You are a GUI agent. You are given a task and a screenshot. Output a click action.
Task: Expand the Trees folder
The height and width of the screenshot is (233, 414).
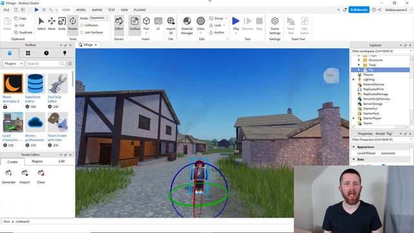(x=358, y=65)
